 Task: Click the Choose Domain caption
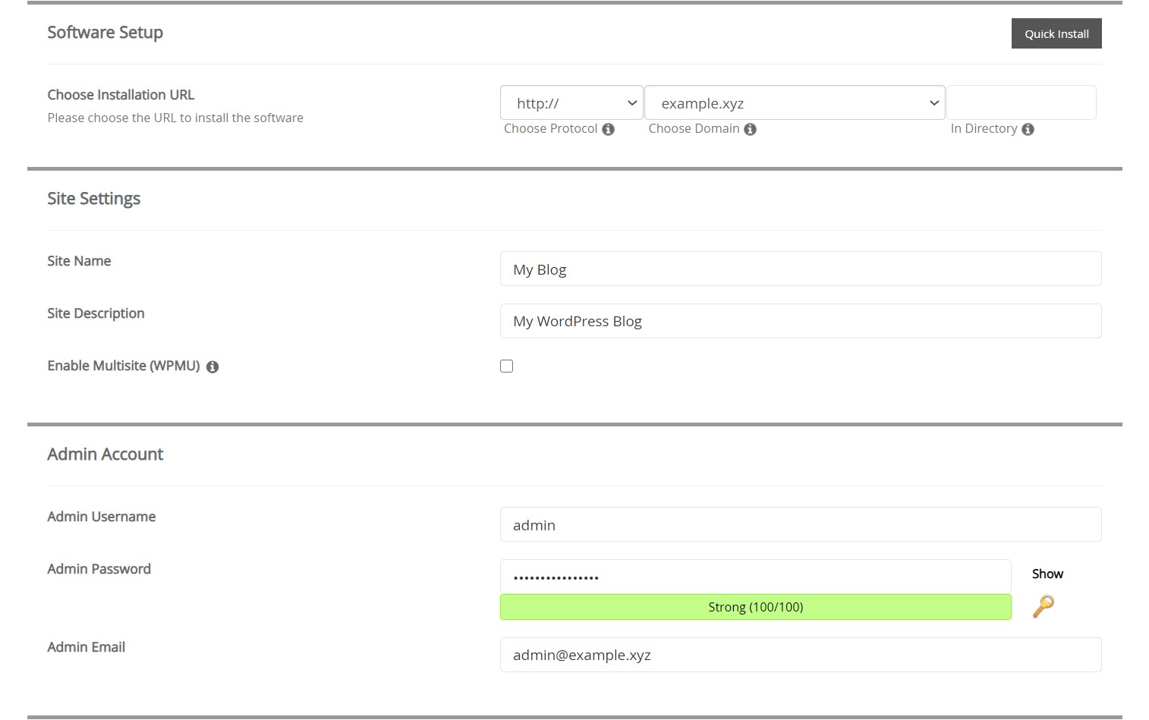pyautogui.click(x=694, y=129)
